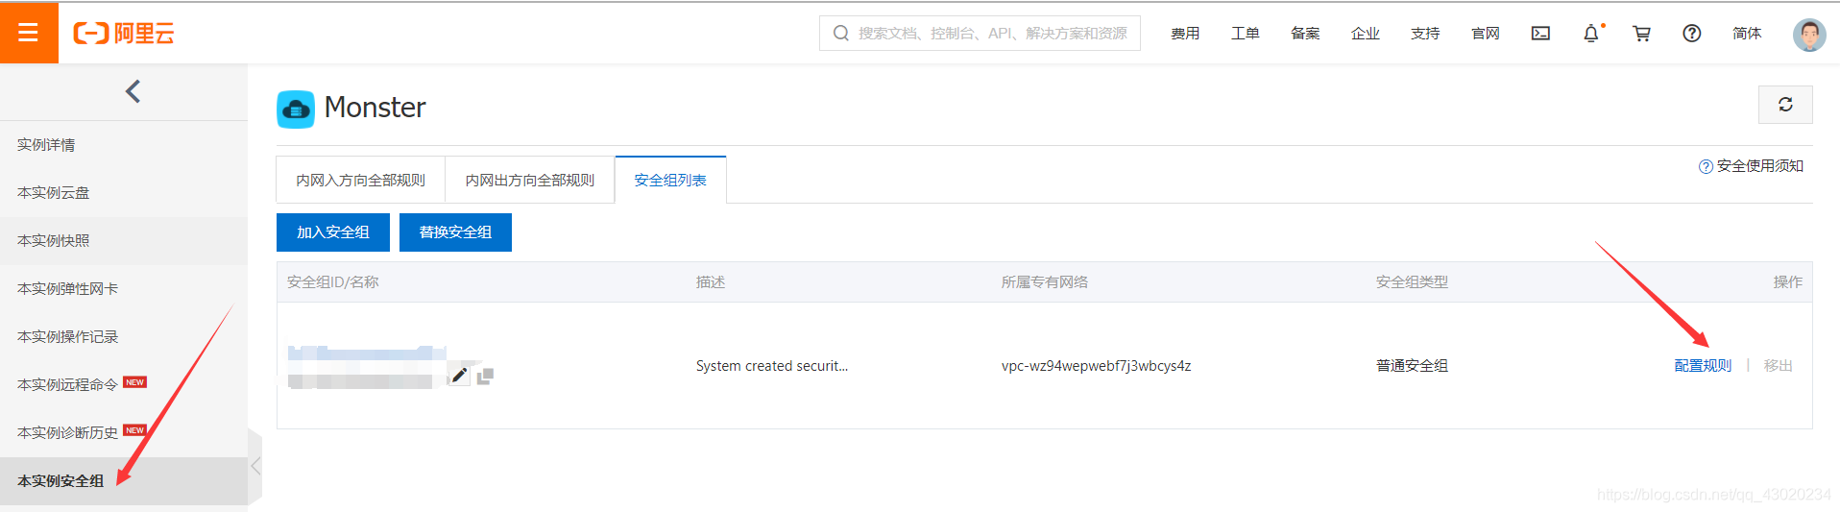Open the 费用 menu
The height and width of the screenshot is (512, 1840).
coord(1185,34)
